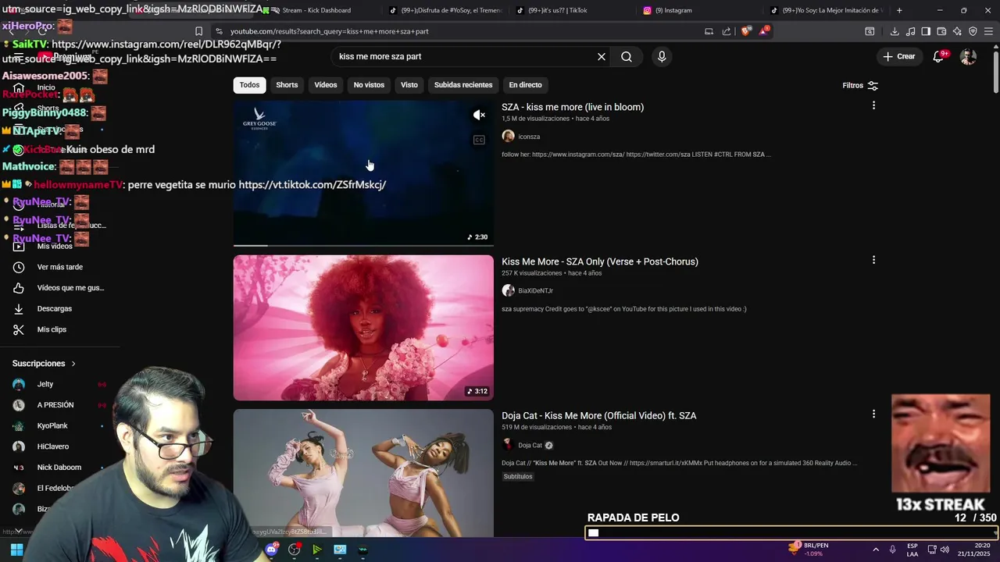Open options menu for SZA live in bloom video
The height and width of the screenshot is (562, 1000).
point(873,105)
